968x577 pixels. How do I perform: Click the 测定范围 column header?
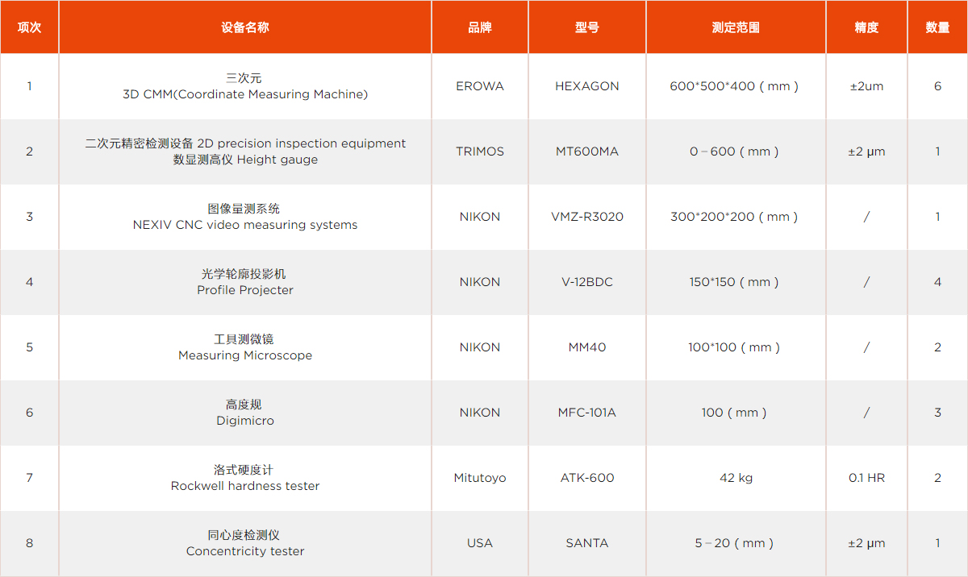click(736, 27)
